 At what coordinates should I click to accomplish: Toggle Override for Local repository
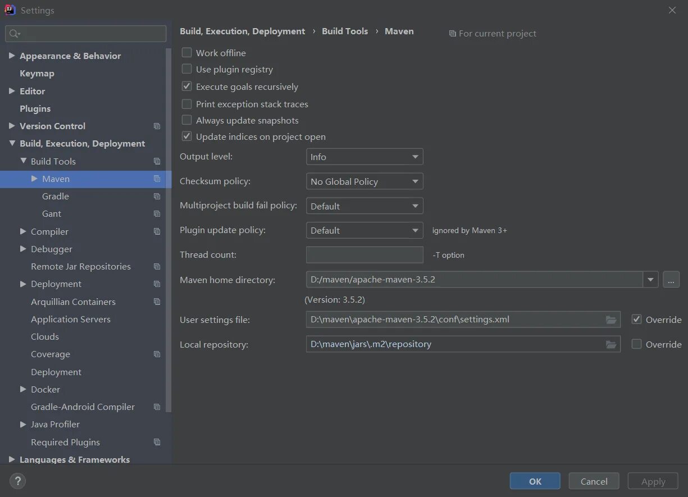point(636,344)
